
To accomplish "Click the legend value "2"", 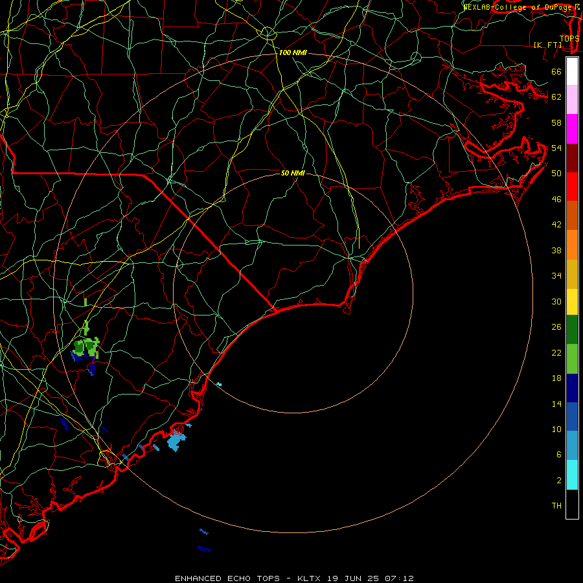I will tap(559, 481).
